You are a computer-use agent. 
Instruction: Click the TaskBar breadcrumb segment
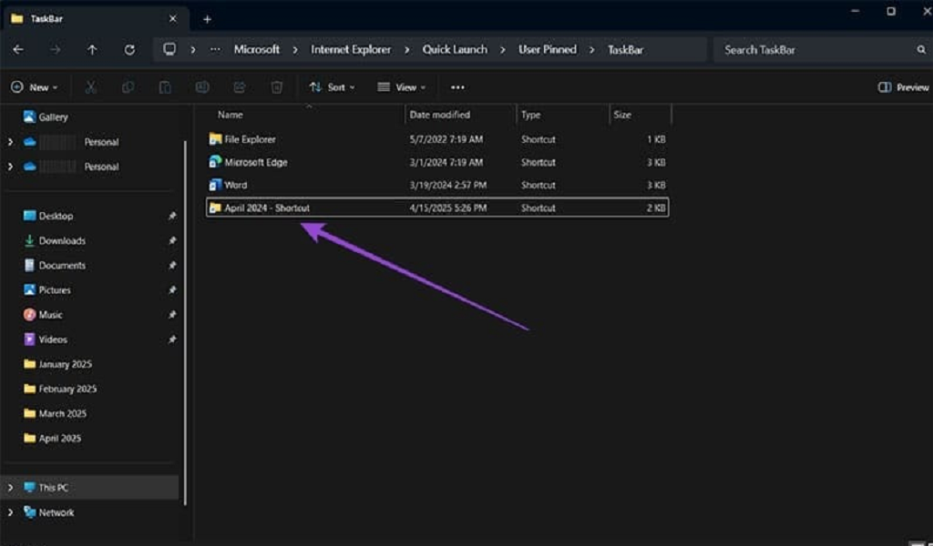(625, 50)
